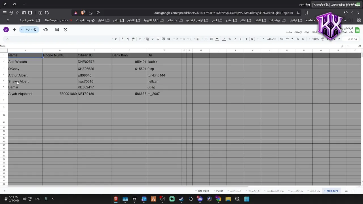The image size is (363, 204).
Task: Open the text color picker
Action: (224, 39)
